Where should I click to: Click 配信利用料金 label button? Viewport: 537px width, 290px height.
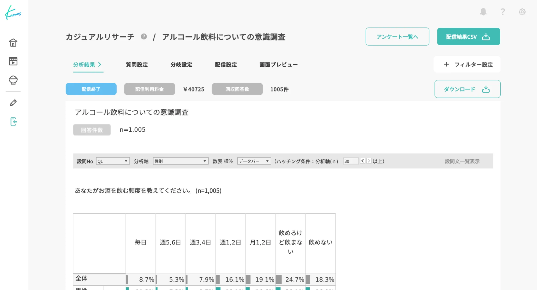point(150,89)
